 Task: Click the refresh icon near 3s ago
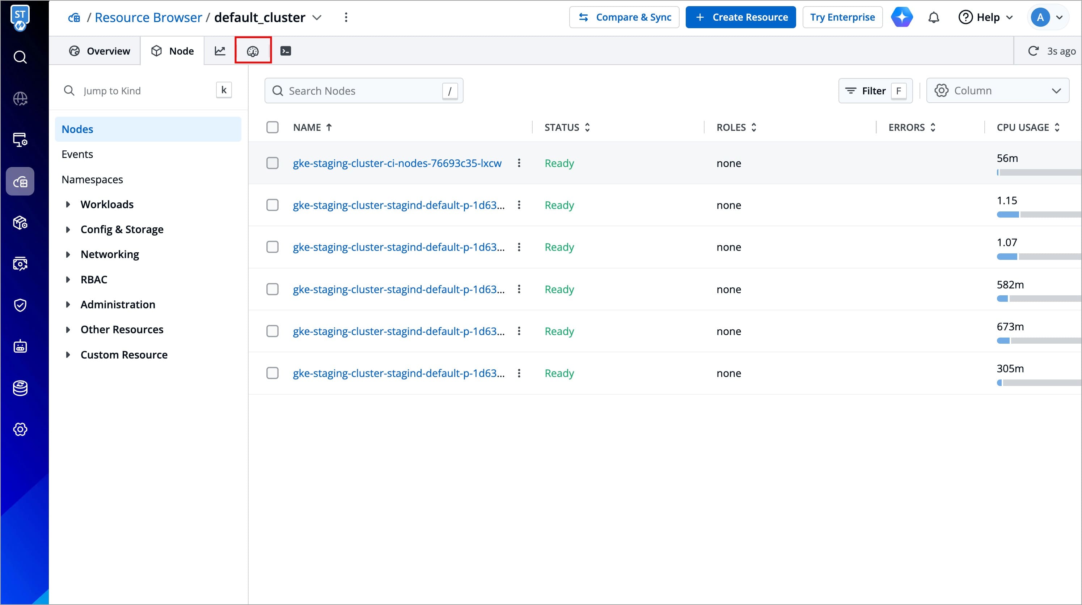click(1033, 51)
